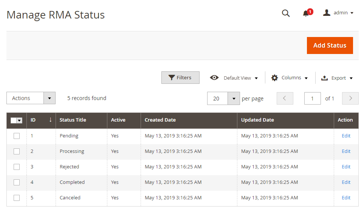
Task: Open the notifications bell
Action: (306, 14)
